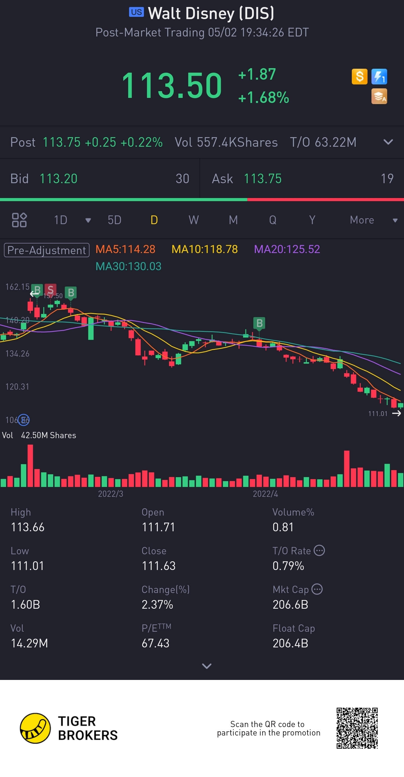The image size is (404, 777).
Task: Tap the +1.68% percent change
Action: tap(263, 97)
